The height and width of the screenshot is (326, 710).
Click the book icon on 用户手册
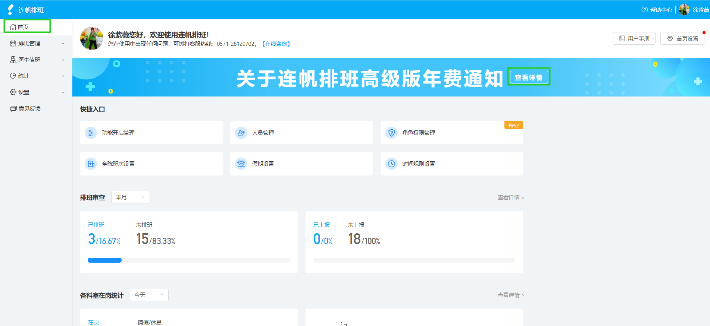pos(622,38)
